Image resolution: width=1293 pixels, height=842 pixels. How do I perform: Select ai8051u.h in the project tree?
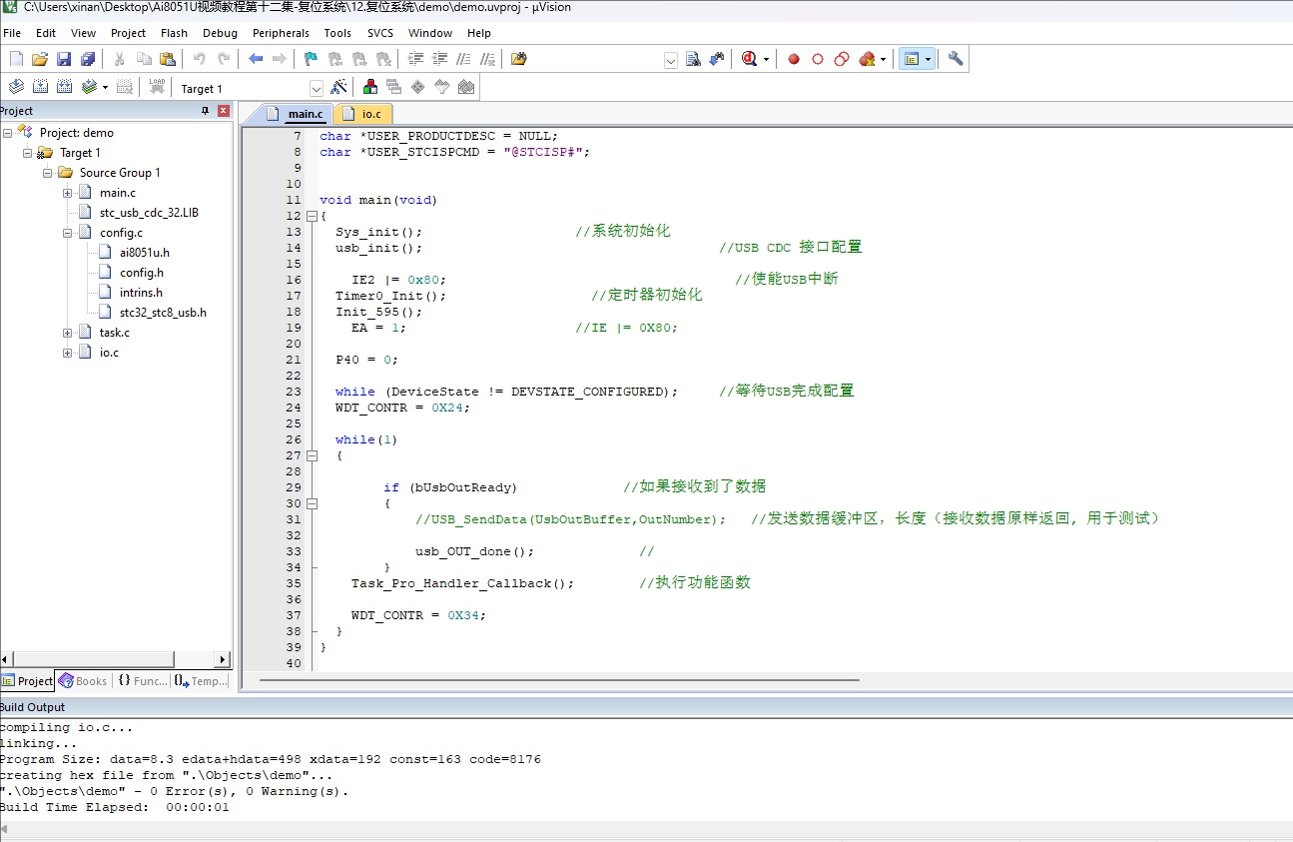[x=144, y=253]
